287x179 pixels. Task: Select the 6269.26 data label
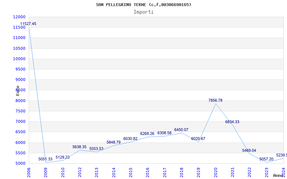pos(147,134)
